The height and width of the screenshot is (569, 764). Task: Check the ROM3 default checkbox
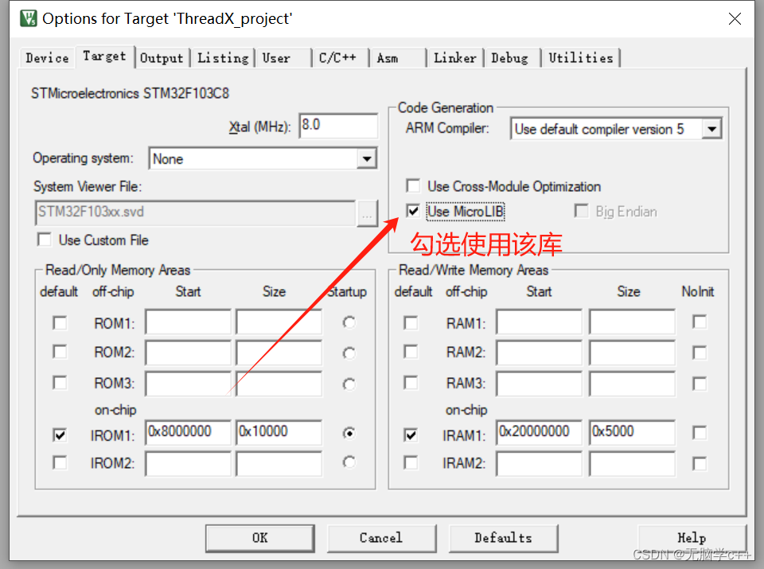pyautogui.click(x=60, y=383)
